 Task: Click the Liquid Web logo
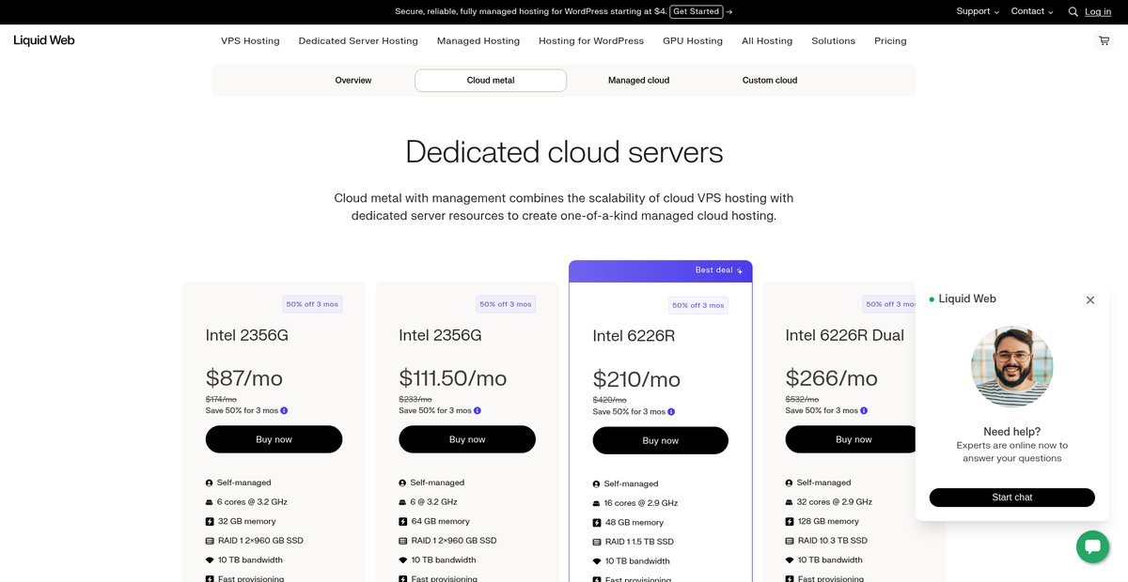(x=44, y=40)
